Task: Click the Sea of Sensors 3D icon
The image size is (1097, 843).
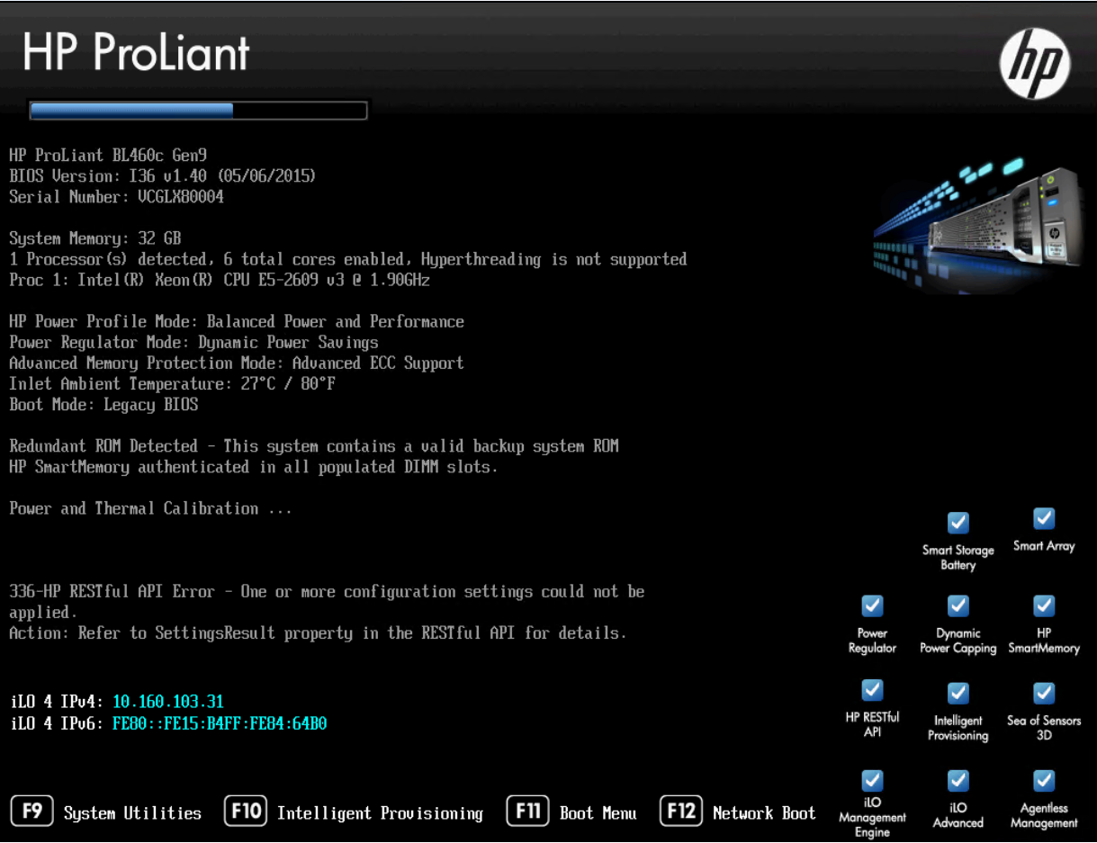Action: (1043, 693)
